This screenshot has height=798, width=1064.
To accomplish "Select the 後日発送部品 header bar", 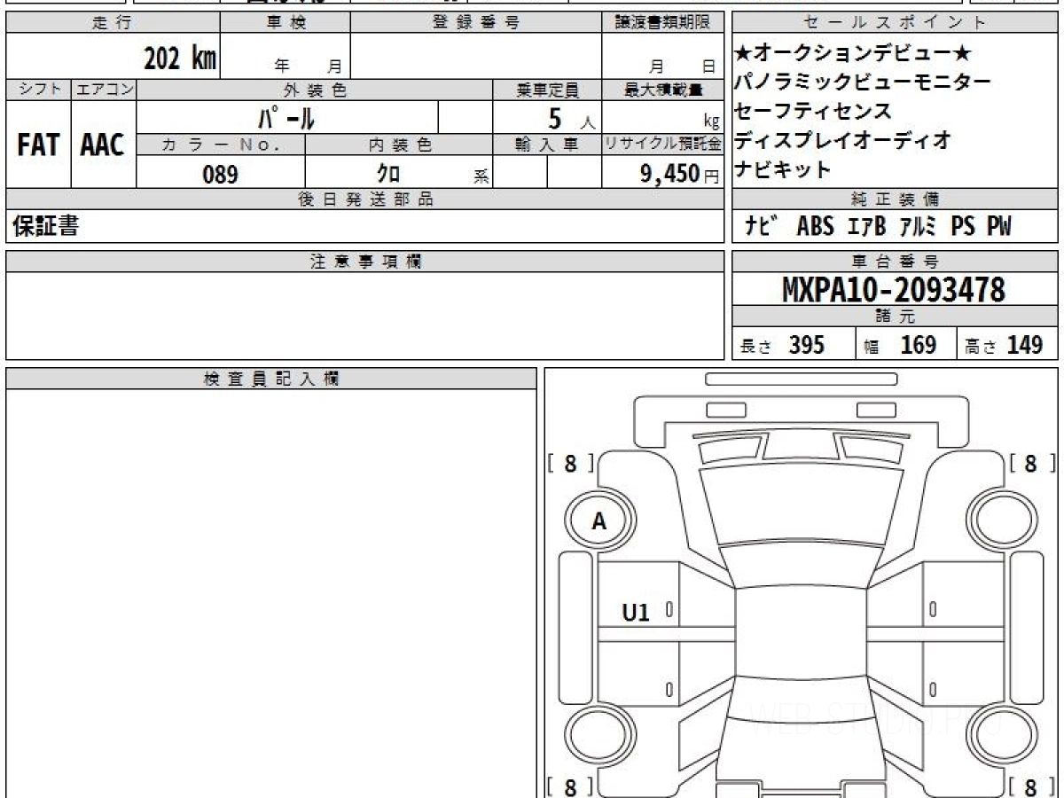I will click(364, 199).
